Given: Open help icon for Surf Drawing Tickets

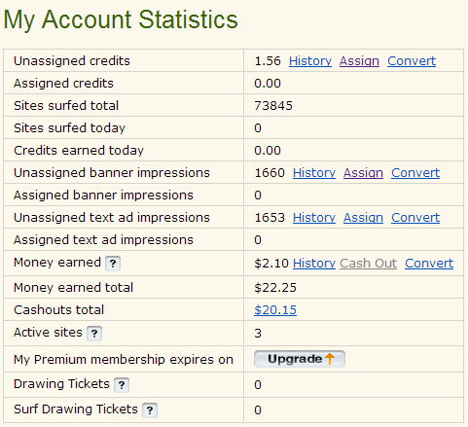Looking at the screenshot, I should pyautogui.click(x=150, y=410).
